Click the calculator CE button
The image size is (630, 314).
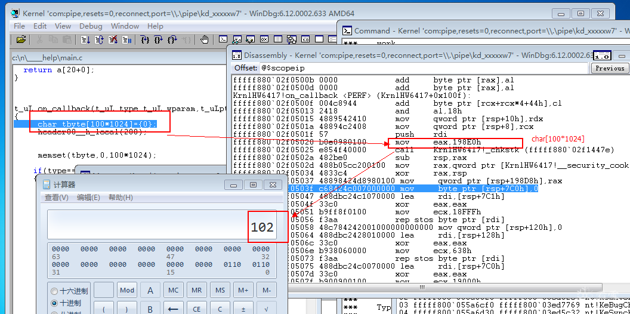pyautogui.click(x=197, y=309)
